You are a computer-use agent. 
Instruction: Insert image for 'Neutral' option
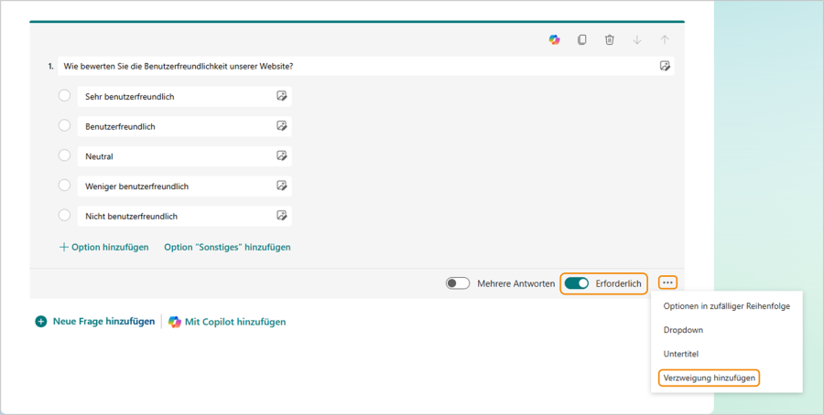(282, 155)
